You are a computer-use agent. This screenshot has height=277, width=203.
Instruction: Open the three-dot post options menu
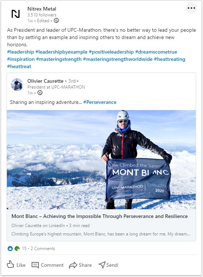tap(191, 8)
